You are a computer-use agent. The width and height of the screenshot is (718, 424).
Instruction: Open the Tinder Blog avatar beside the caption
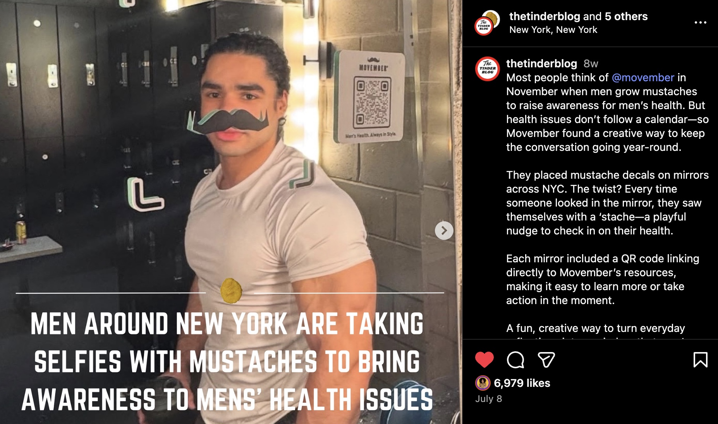[487, 69]
